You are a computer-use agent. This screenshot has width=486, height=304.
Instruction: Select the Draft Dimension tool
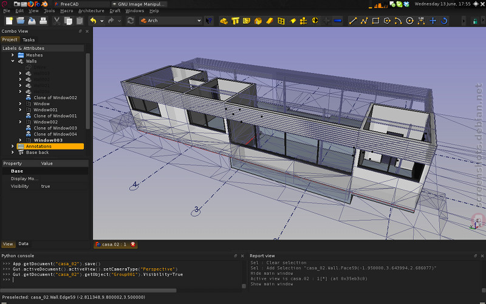(x=421, y=21)
